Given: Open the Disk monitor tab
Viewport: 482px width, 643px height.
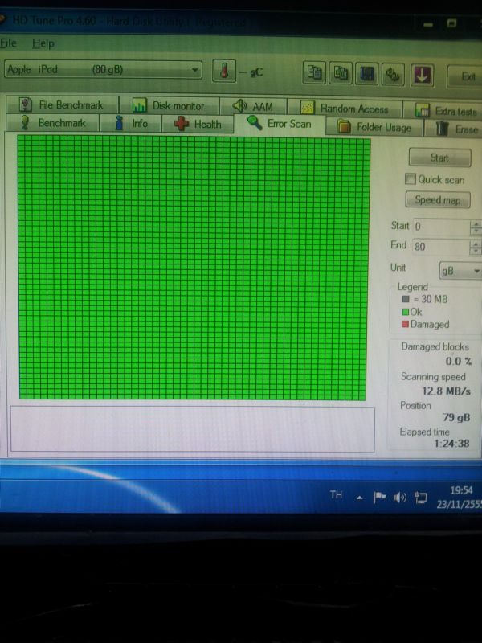Looking at the screenshot, I should tap(169, 105).
